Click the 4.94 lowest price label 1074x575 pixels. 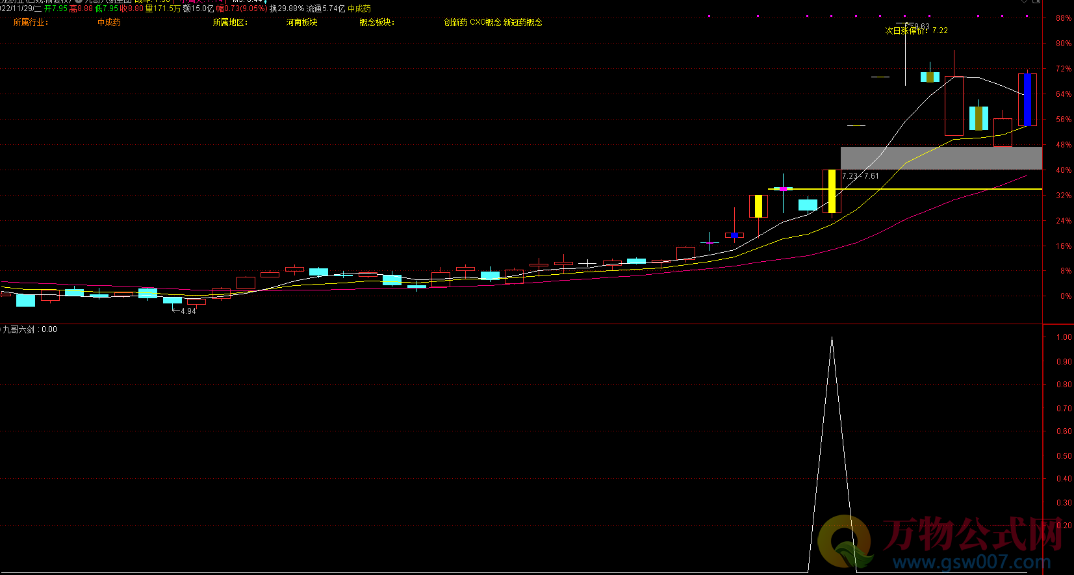(x=188, y=311)
